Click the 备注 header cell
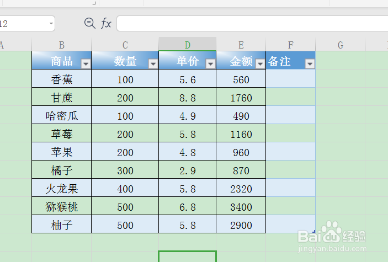This screenshot has width=388, height=262. tap(291, 60)
